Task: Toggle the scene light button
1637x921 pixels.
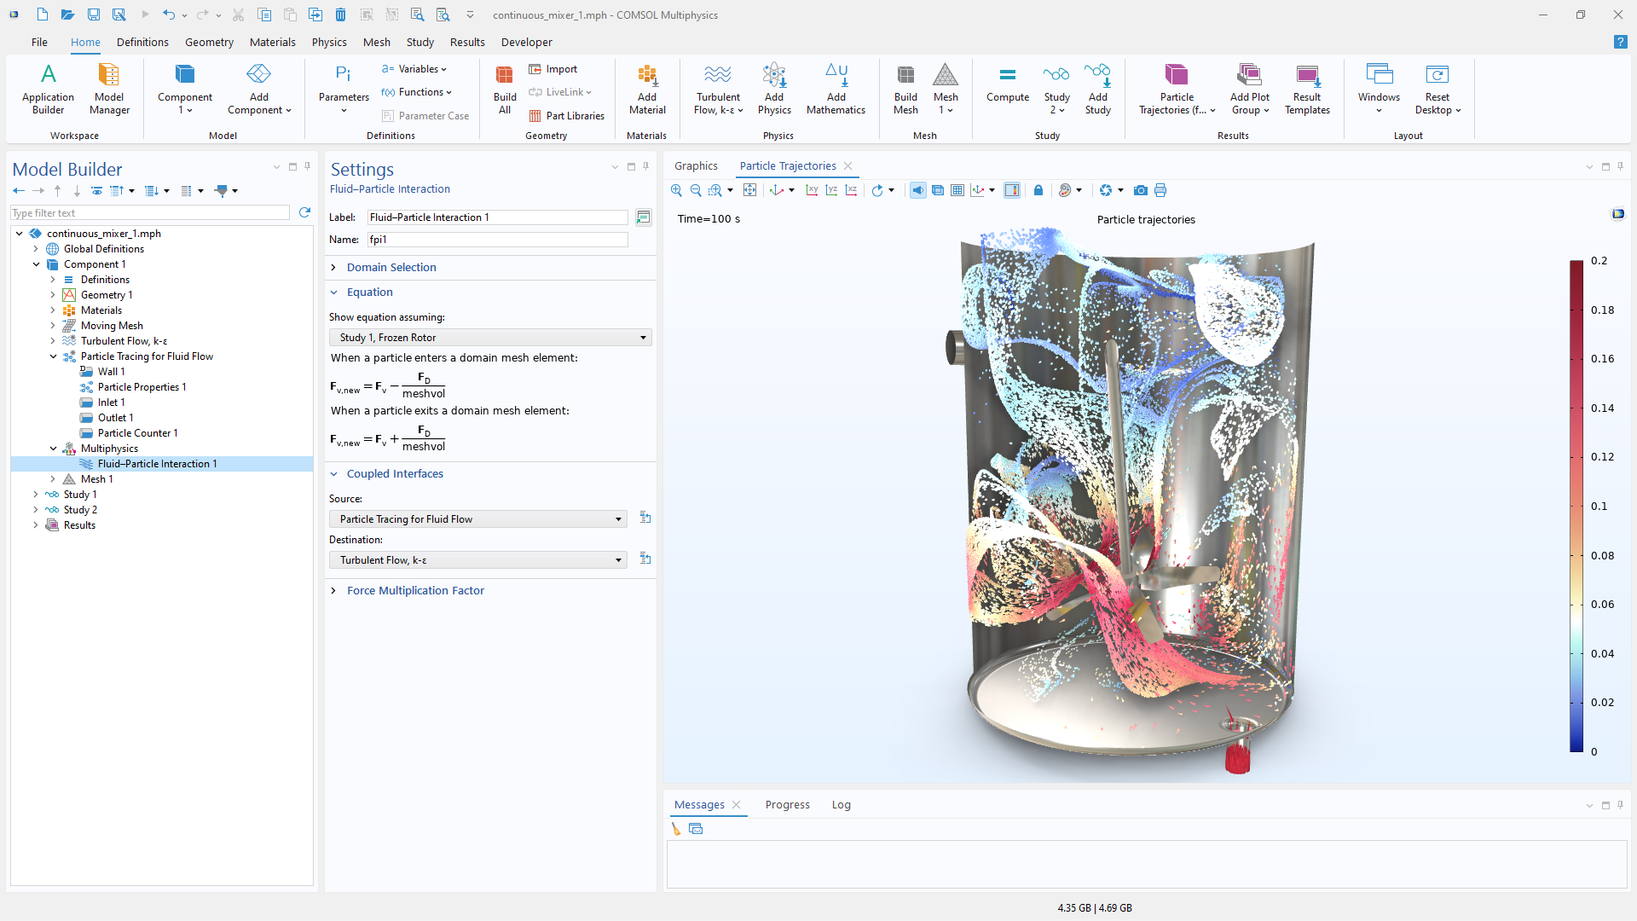Action: click(917, 190)
